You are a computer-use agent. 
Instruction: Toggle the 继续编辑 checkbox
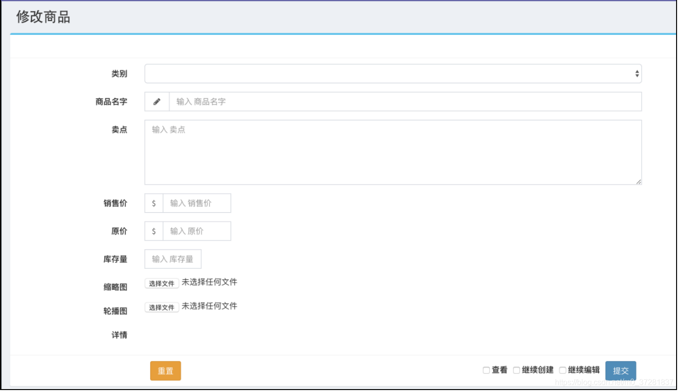(563, 370)
